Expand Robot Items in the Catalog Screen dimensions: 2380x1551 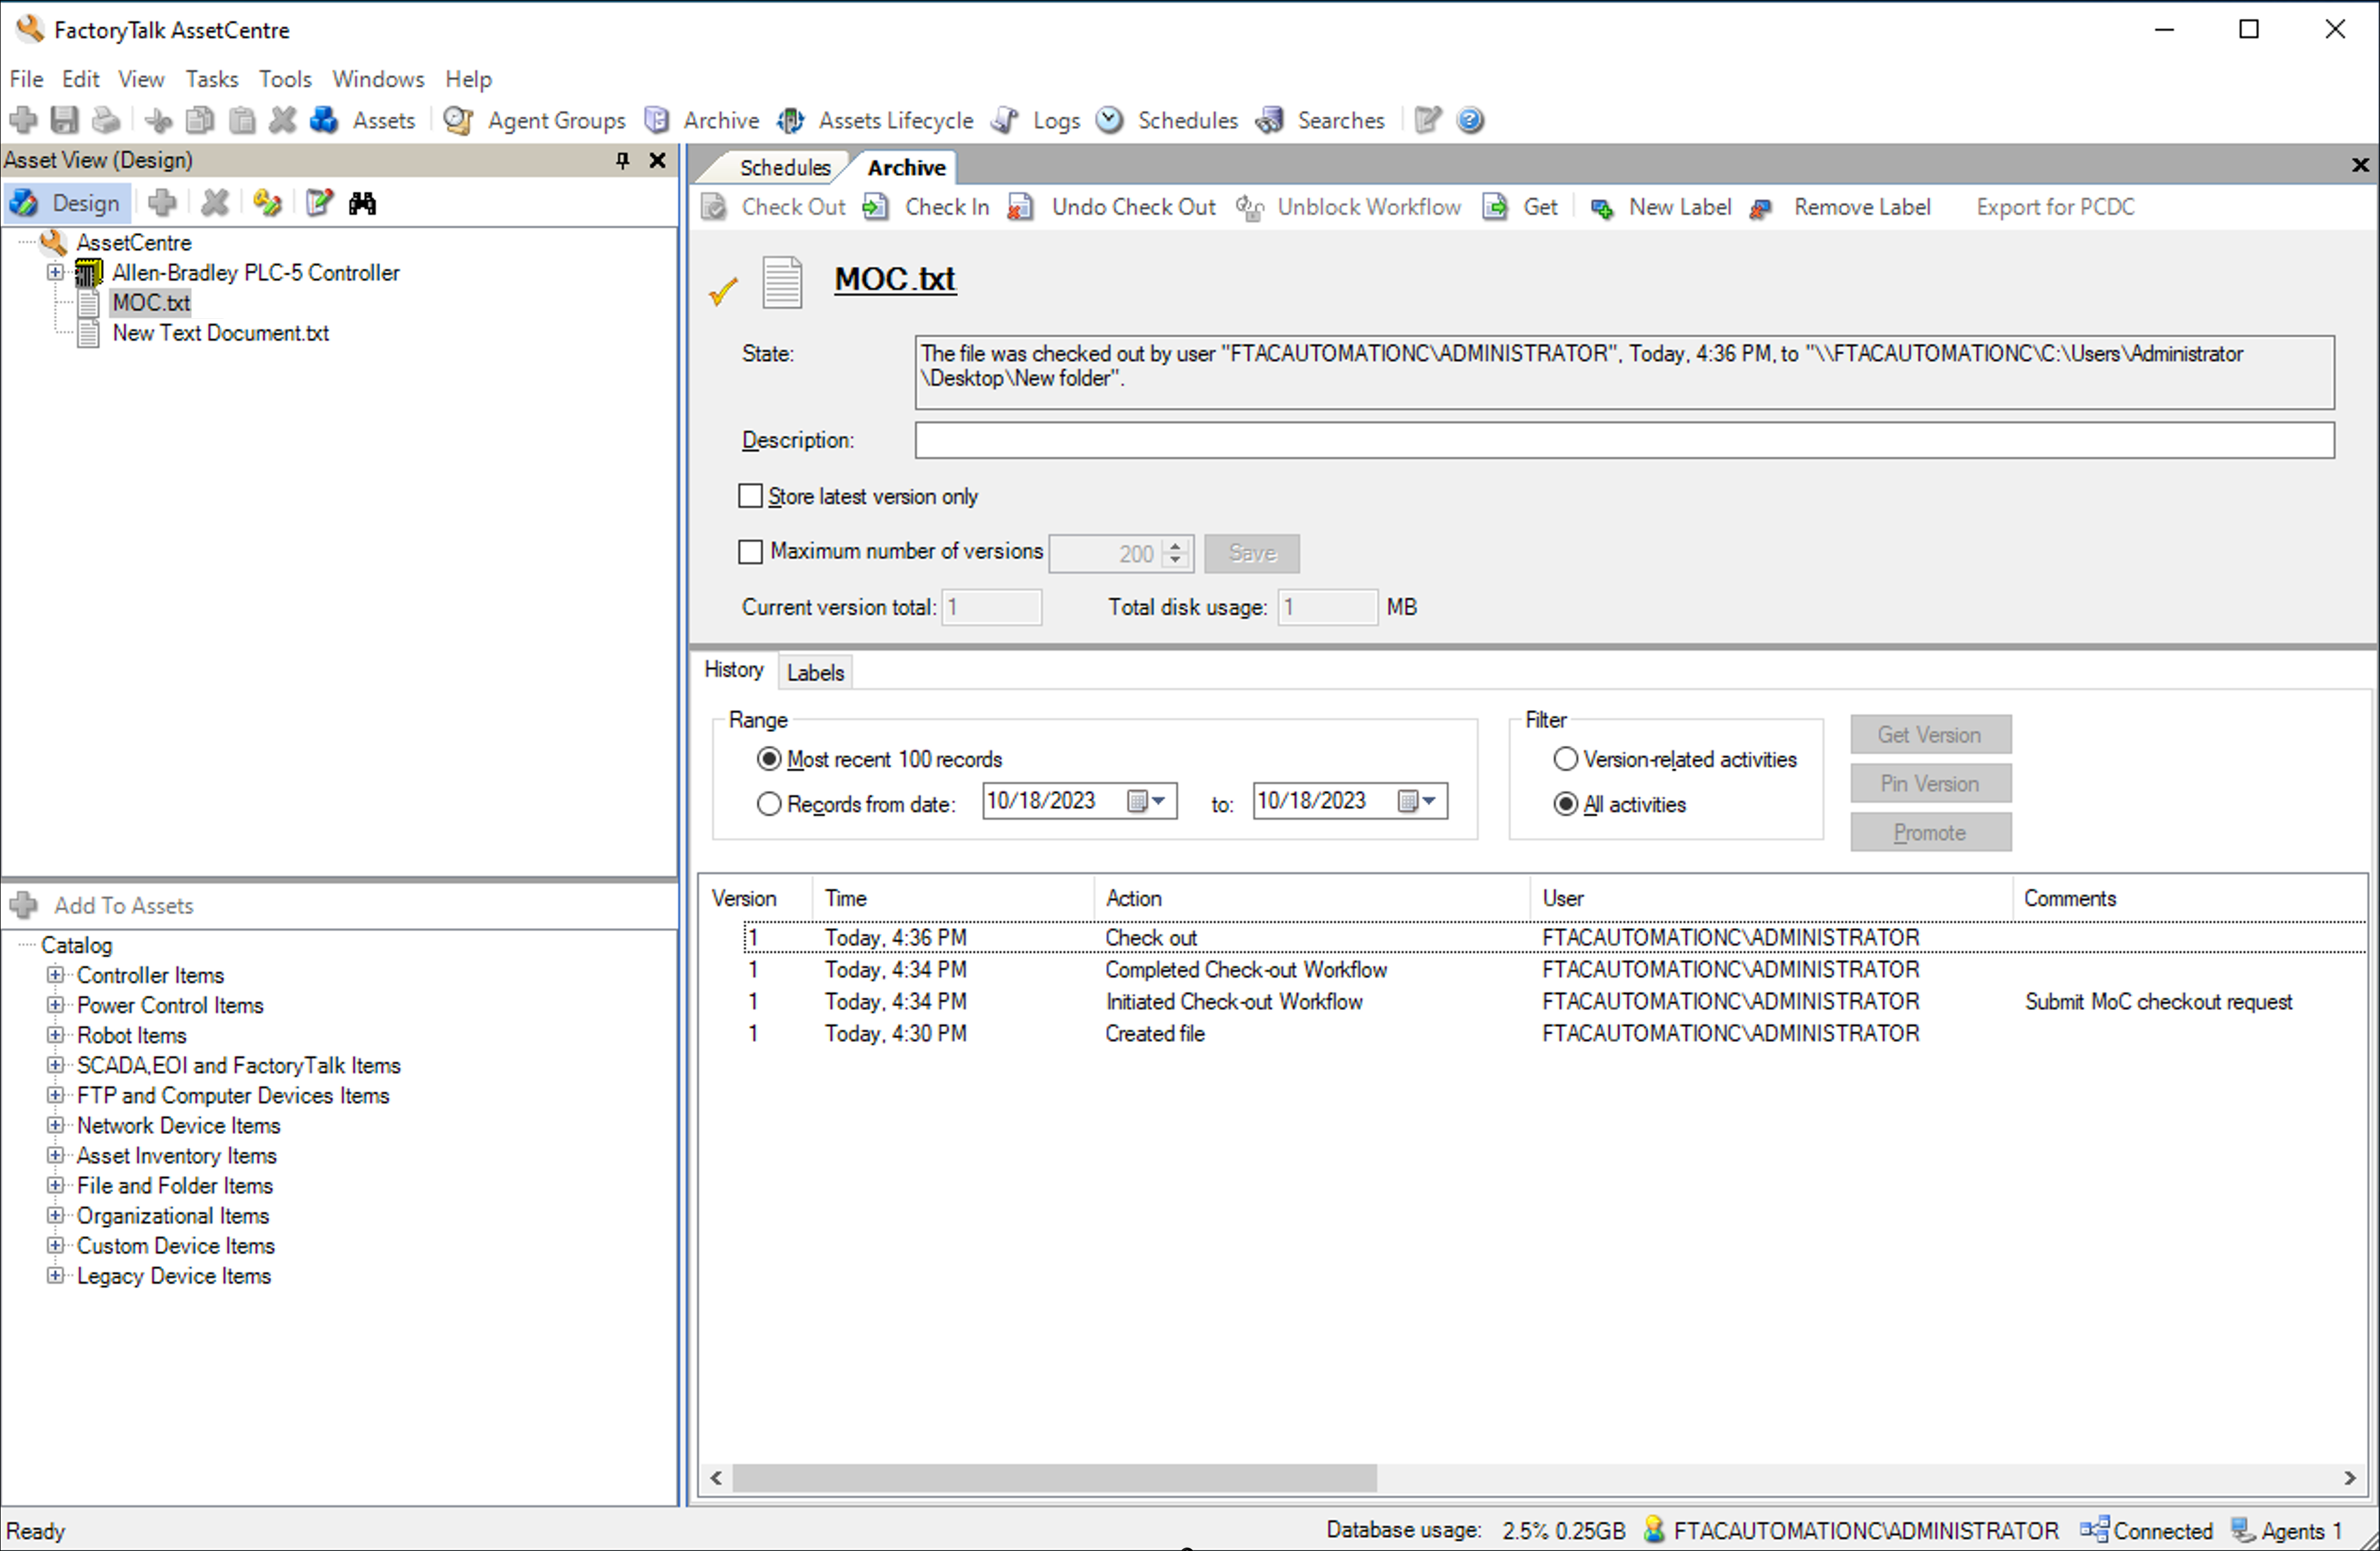pos(56,1035)
